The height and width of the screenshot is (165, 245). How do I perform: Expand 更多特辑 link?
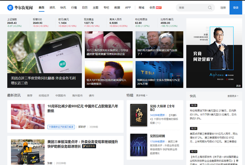click(142, 95)
